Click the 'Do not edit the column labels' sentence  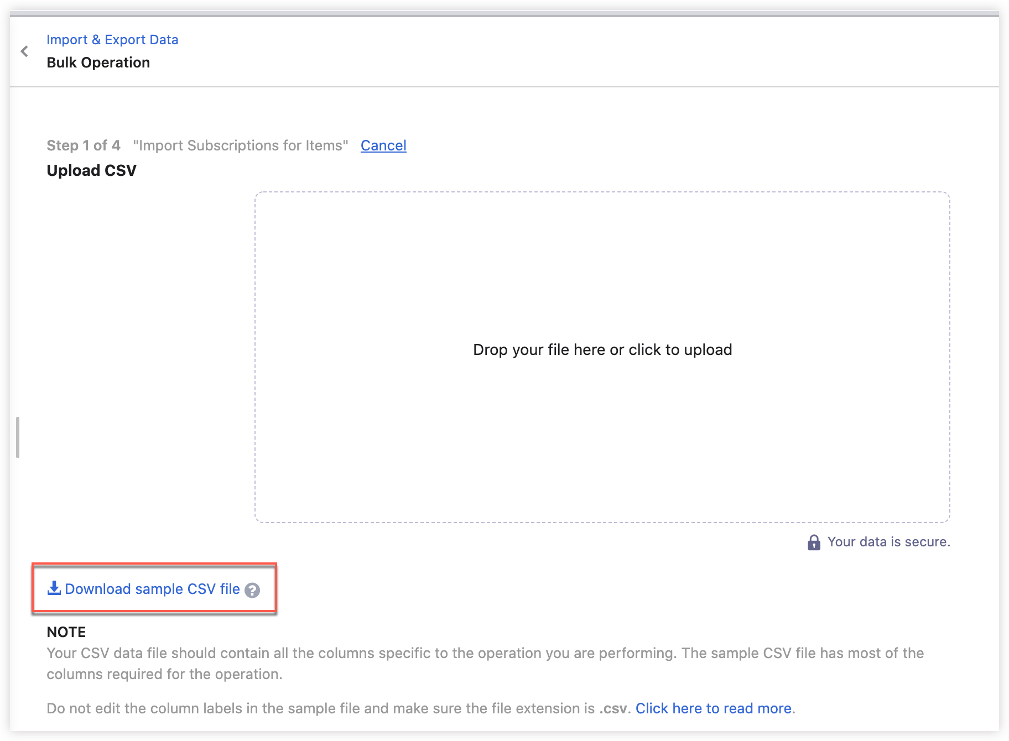321,708
